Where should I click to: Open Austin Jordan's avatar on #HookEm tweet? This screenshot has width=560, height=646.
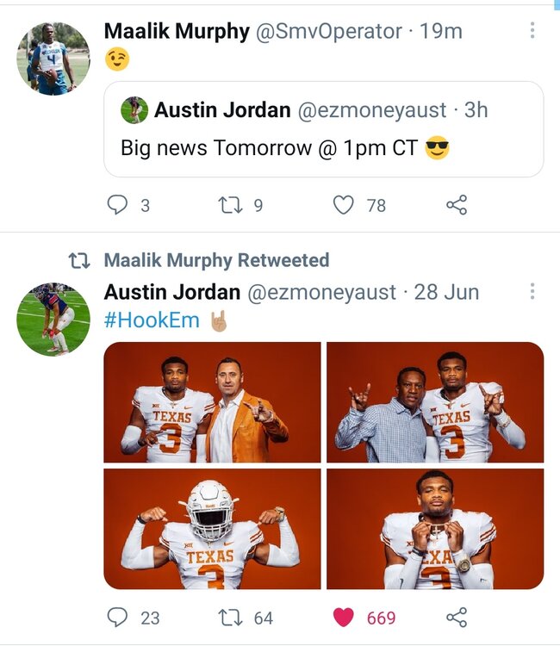pyautogui.click(x=53, y=318)
